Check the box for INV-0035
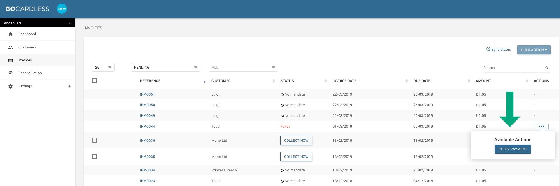Image resolution: width=560 pixels, height=186 pixels. pos(95,156)
